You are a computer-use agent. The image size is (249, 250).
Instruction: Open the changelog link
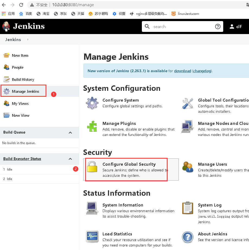[202, 71]
